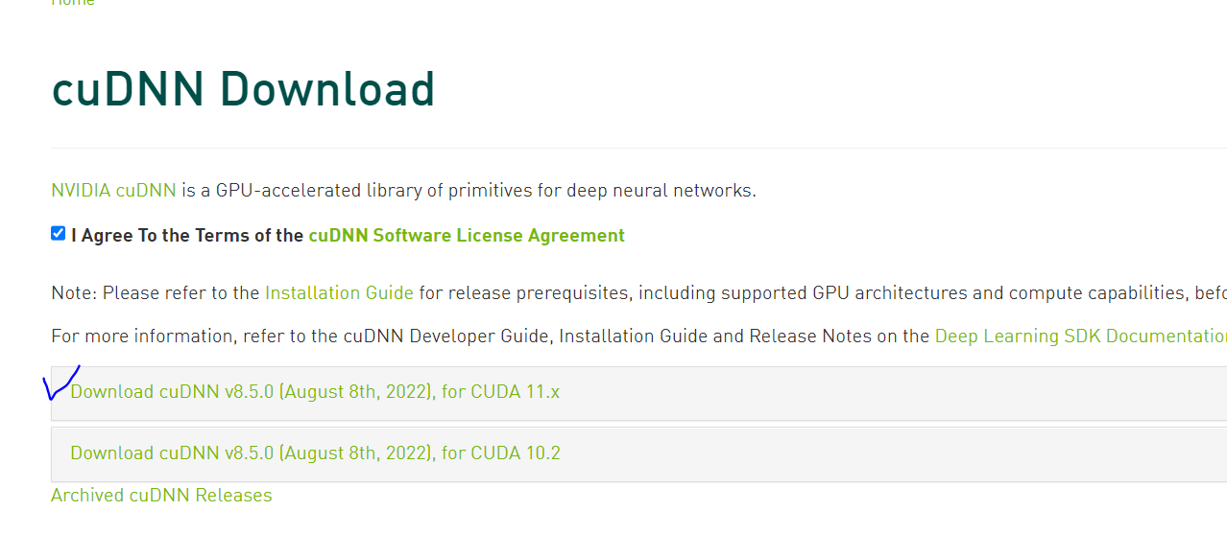
Task: Open the Home breadcrumb link
Action: click(x=73, y=3)
